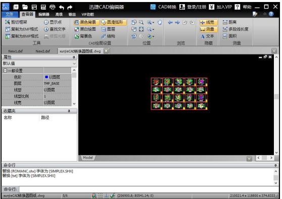The height and width of the screenshot is (199, 282).
Task: Collapse the 一般设置 section
Action: [x=5, y=71]
